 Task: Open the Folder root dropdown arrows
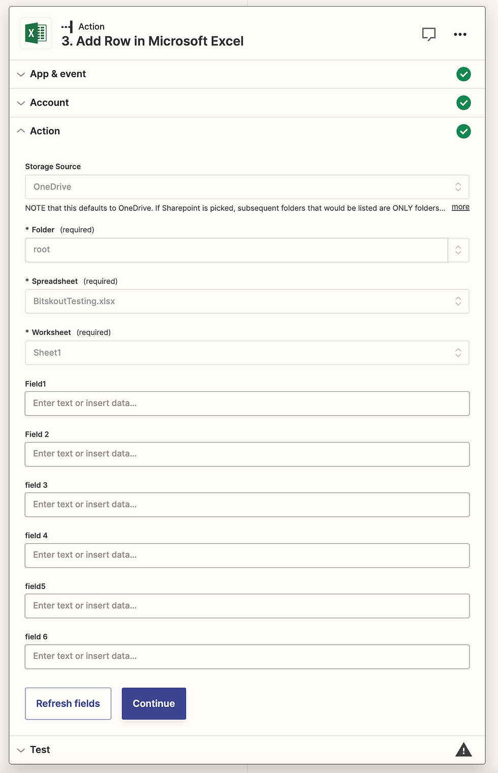pyautogui.click(x=458, y=250)
